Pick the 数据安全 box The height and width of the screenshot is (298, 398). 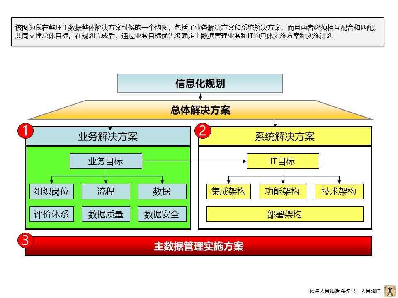pyautogui.click(x=162, y=214)
